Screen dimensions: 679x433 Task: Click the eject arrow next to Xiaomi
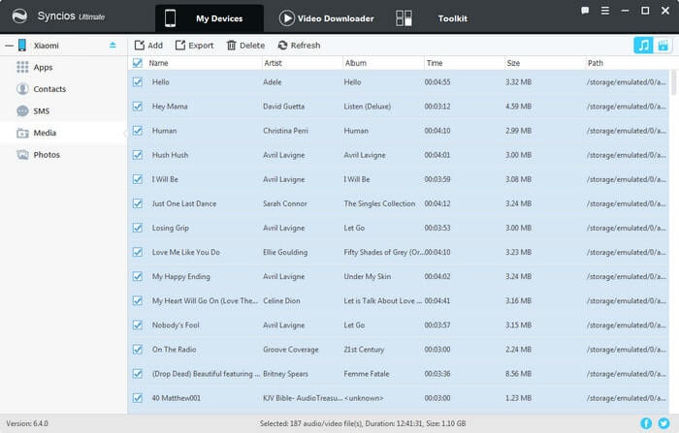pyautogui.click(x=113, y=46)
